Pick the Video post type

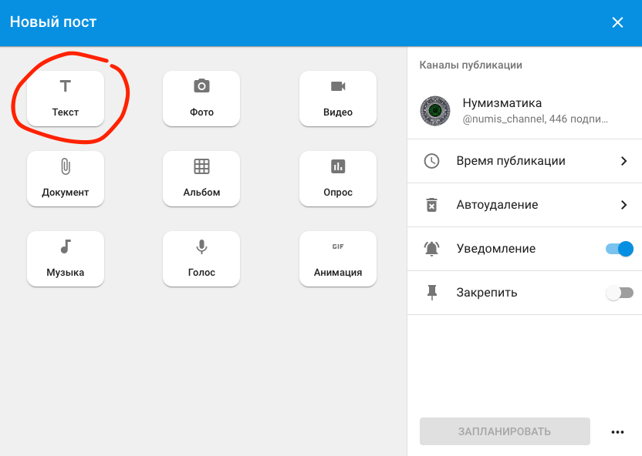point(338,99)
